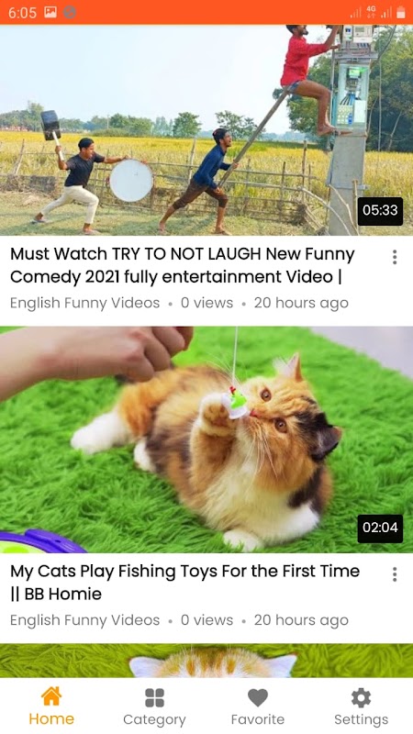This screenshot has width=413, height=734.
Task: Tap the battery icon in status bar
Action: [401, 12]
